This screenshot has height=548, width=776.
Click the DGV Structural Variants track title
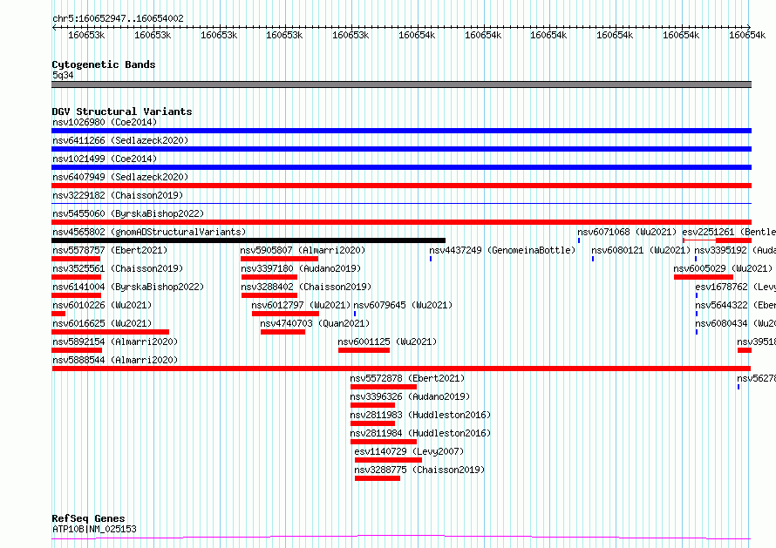tap(122, 112)
